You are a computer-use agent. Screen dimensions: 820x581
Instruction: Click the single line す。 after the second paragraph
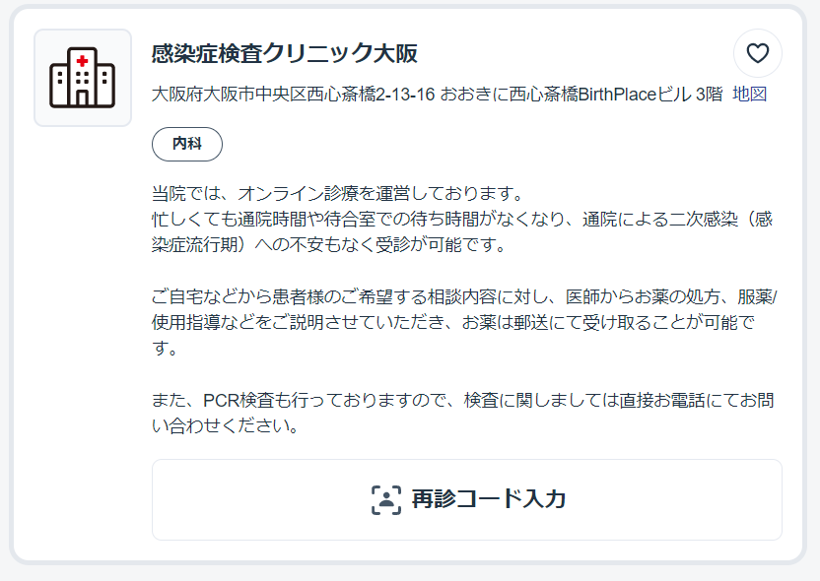[165, 348]
